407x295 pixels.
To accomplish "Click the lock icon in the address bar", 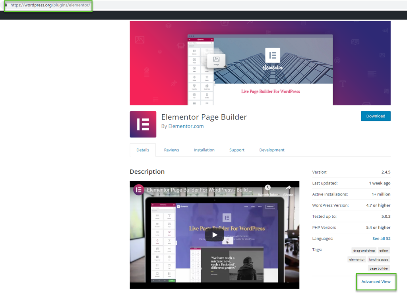I will (x=6, y=5).
